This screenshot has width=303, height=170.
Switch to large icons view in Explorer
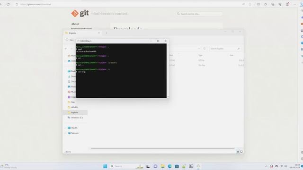(x=241, y=152)
